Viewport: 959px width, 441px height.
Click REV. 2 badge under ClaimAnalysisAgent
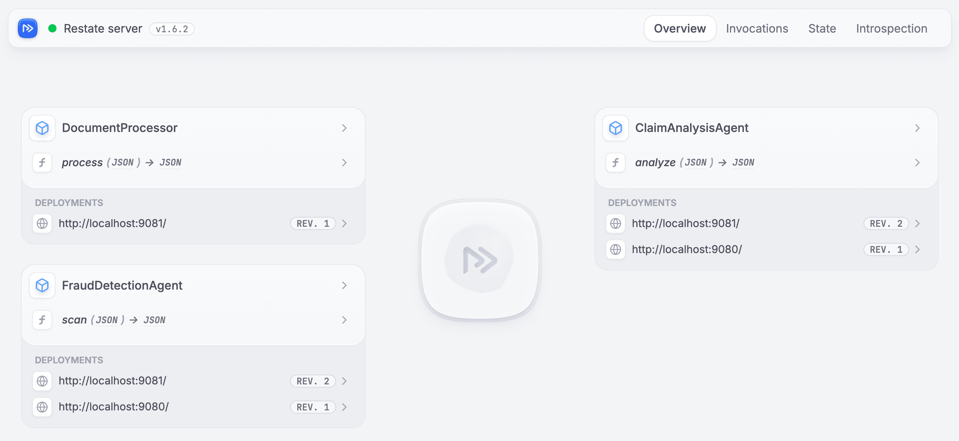click(x=886, y=223)
